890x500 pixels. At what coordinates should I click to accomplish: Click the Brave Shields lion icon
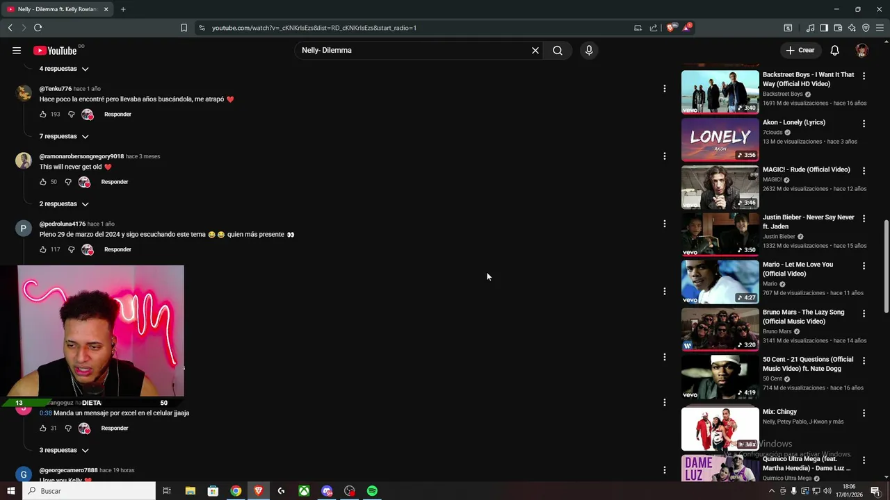pos(671,28)
